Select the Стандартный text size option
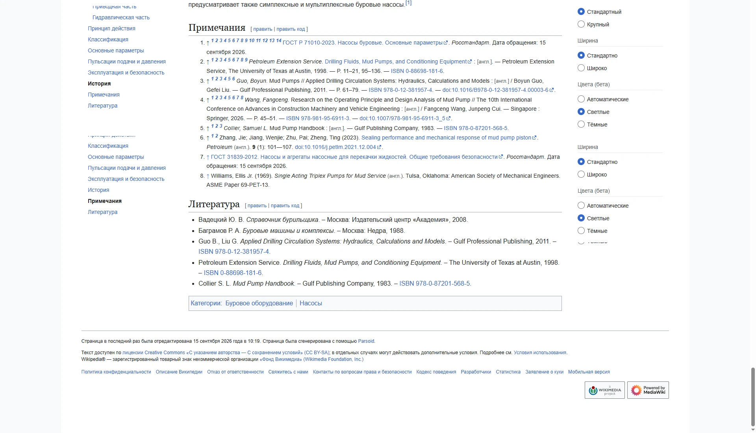 click(581, 12)
